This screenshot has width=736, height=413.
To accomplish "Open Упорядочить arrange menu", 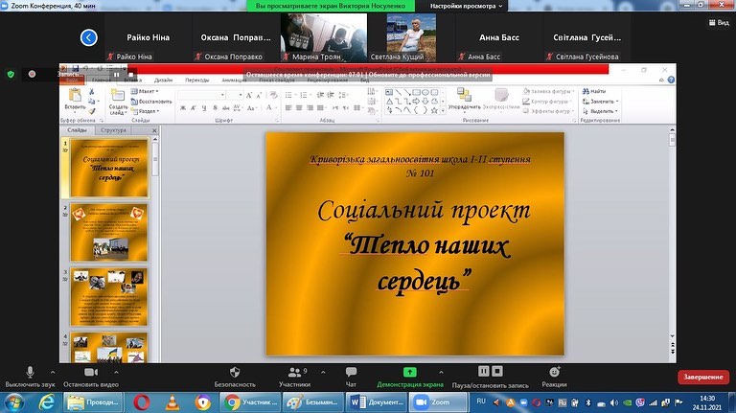I will click(x=464, y=100).
